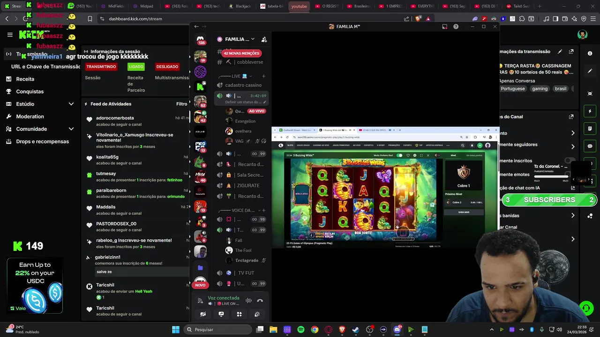
Task: Toggle real money mode switch in casino game
Action: (x=400, y=155)
